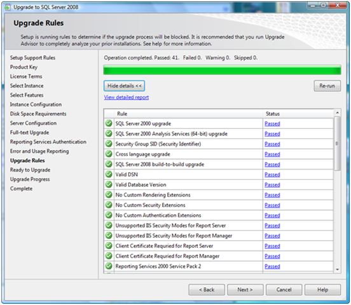The height and width of the screenshot is (305, 351).
Task: Proceed with the Next button
Action: tap(245, 290)
